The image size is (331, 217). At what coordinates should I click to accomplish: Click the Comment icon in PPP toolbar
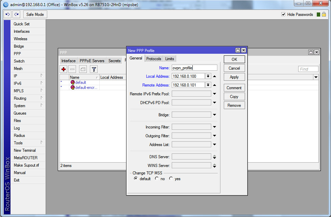click(83, 69)
